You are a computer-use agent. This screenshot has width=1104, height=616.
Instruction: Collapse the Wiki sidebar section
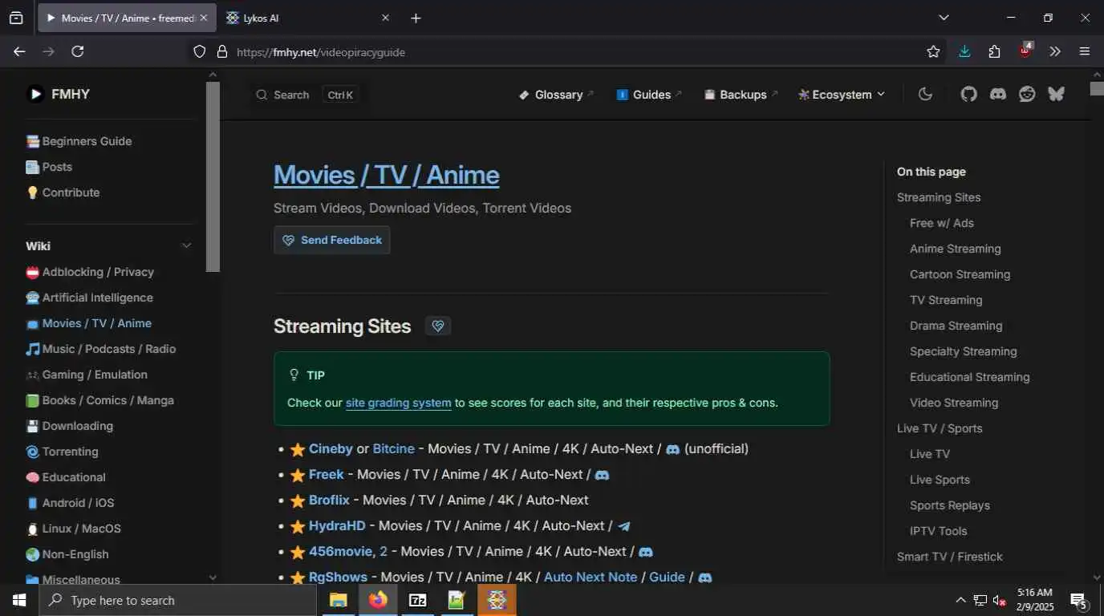[x=187, y=245]
